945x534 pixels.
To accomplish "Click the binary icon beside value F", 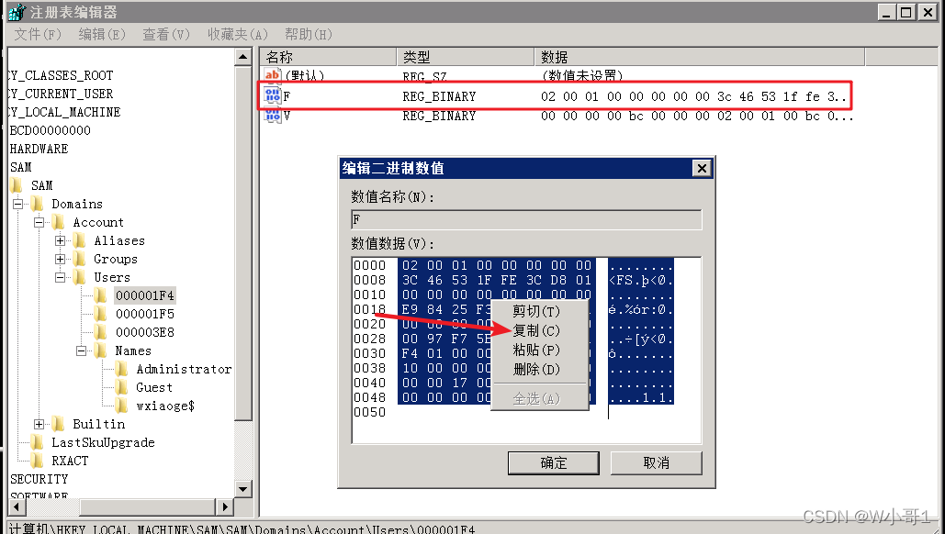I will tap(272, 95).
